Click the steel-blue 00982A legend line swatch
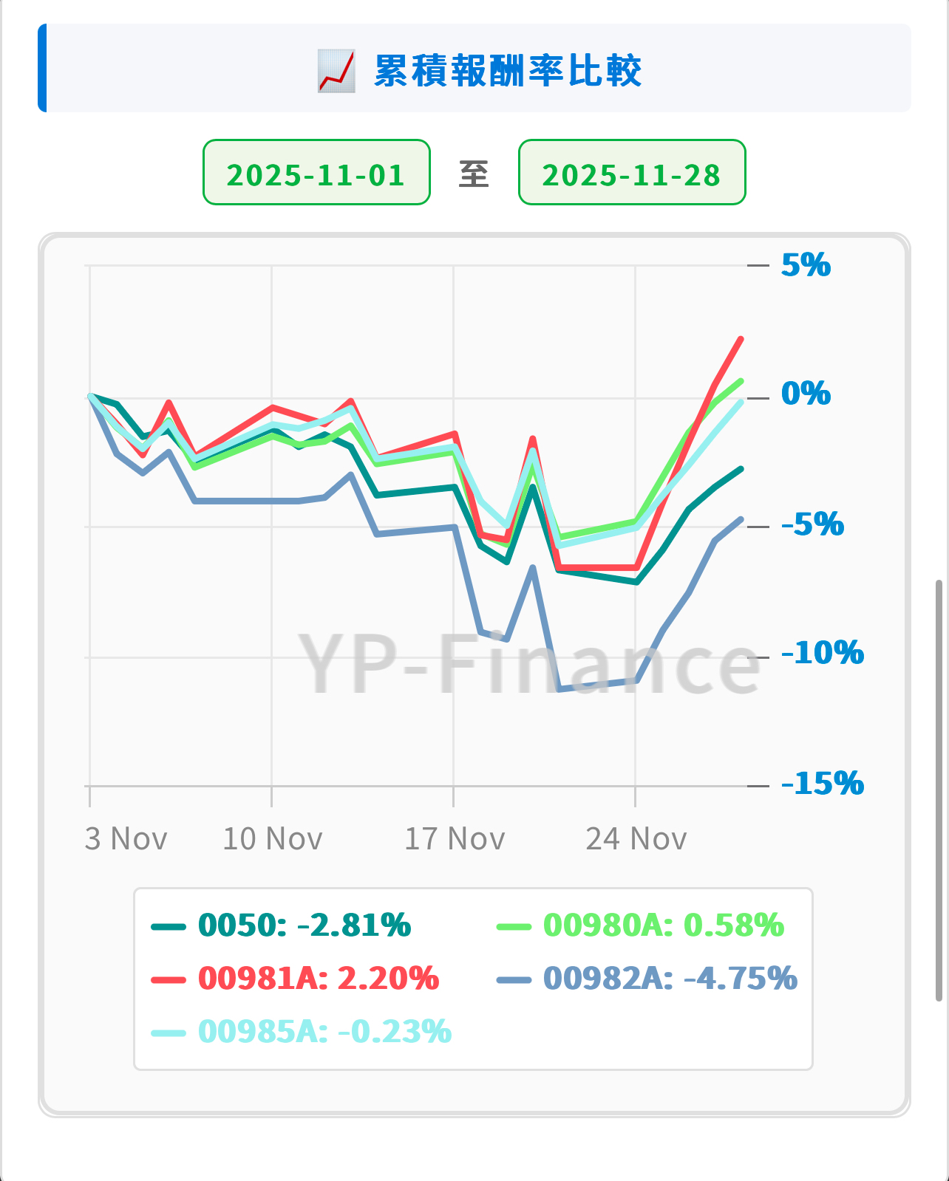Screen dimensions: 949x1181 [514, 979]
